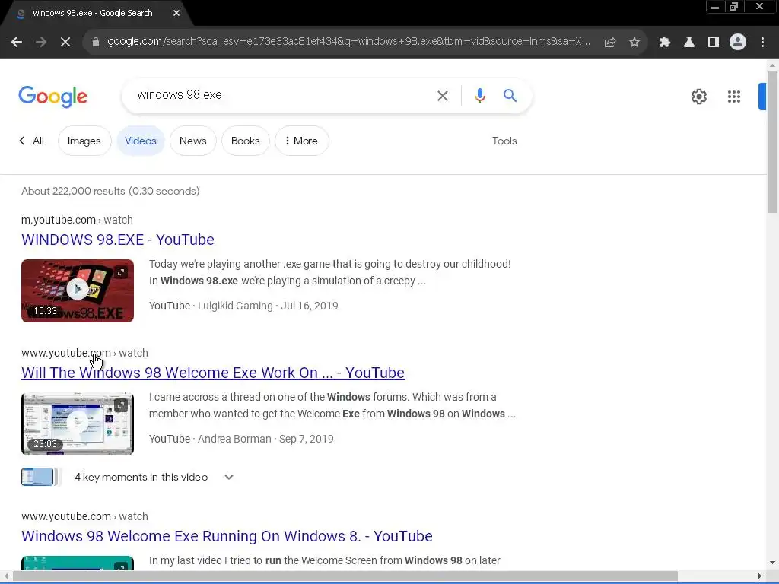Switch to Images results
This screenshot has width=779, height=584.
(x=84, y=141)
